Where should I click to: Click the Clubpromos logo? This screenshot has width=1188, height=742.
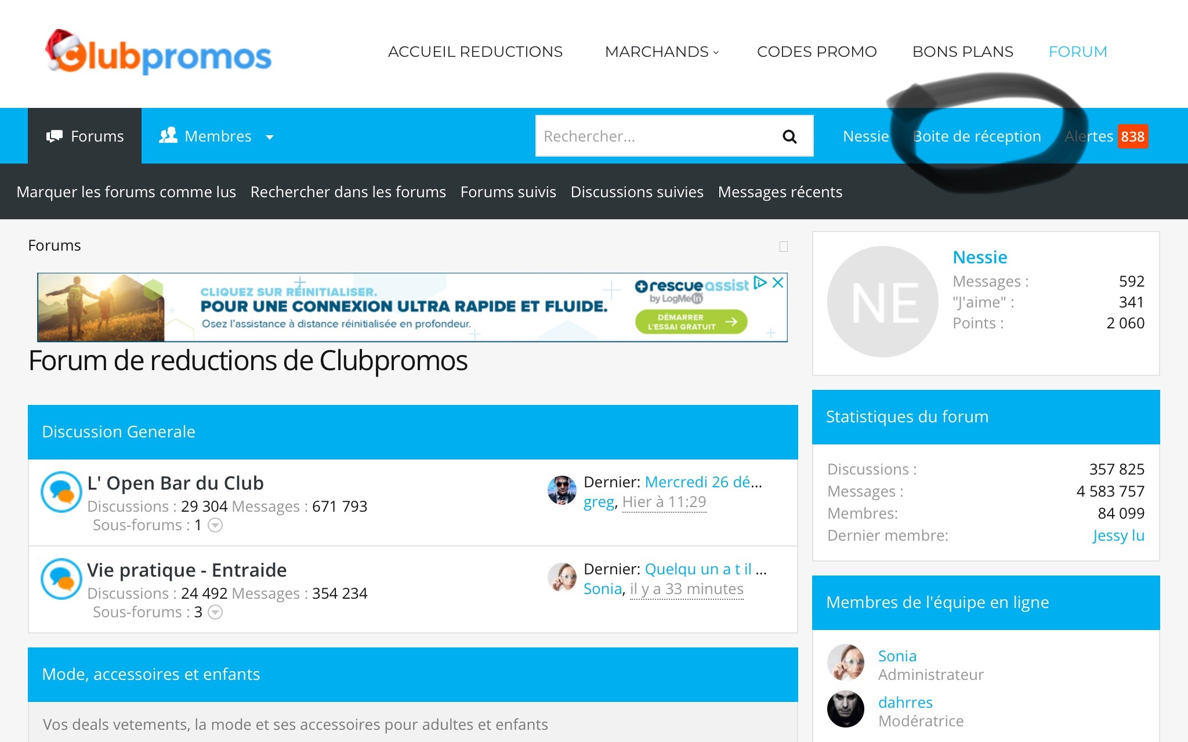pyautogui.click(x=158, y=53)
